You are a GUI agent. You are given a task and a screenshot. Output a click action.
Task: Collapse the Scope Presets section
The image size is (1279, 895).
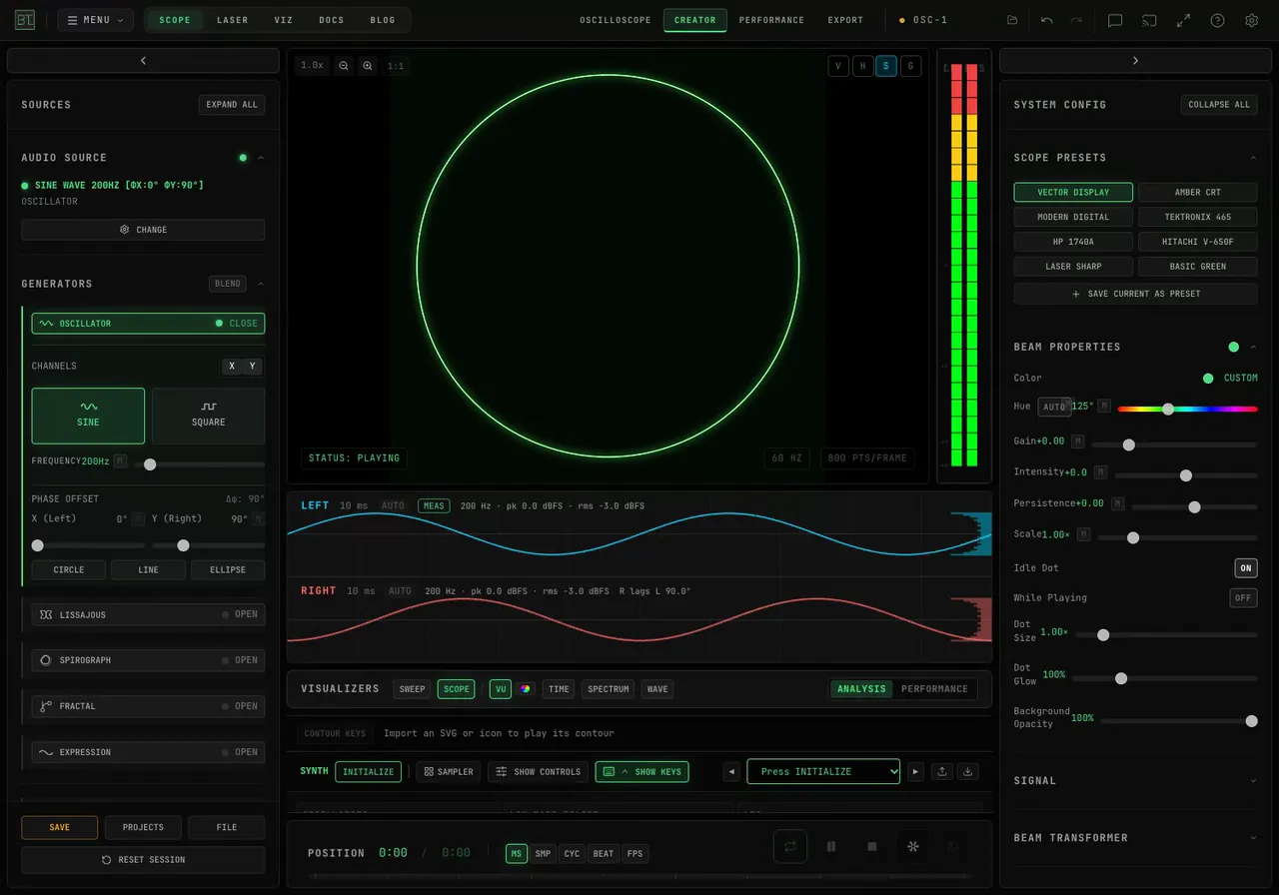pyautogui.click(x=1135, y=158)
